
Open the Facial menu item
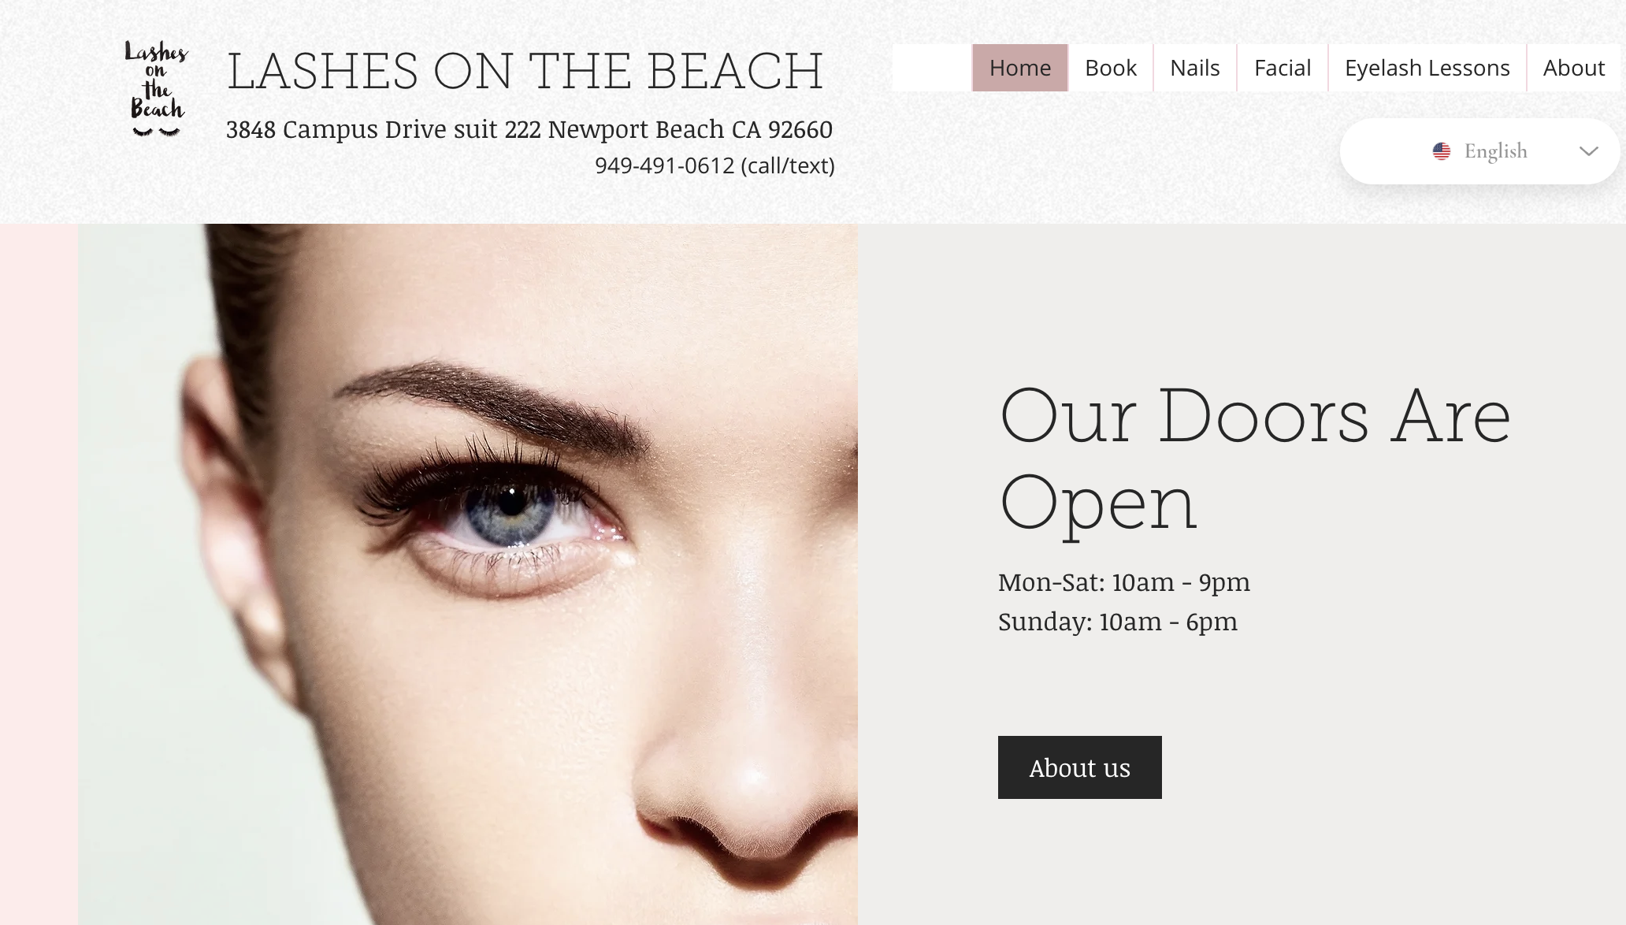1283,68
